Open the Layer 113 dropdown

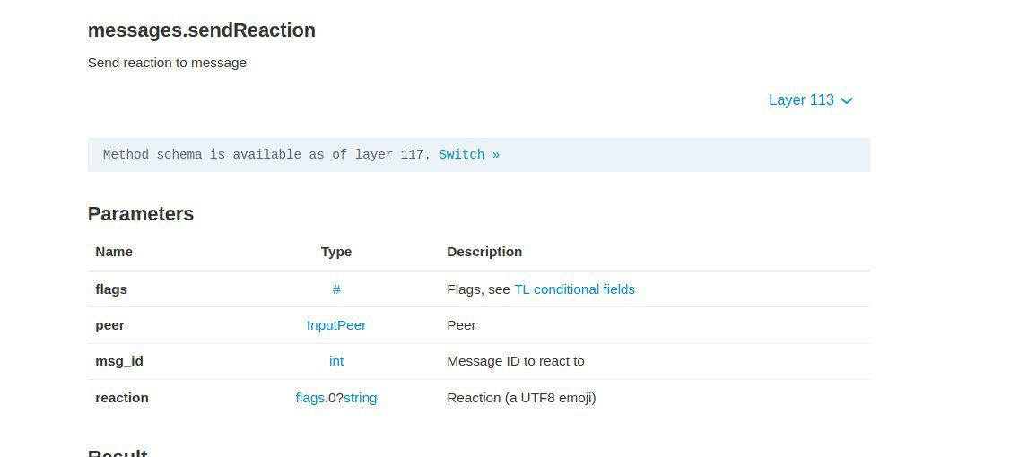click(801, 100)
